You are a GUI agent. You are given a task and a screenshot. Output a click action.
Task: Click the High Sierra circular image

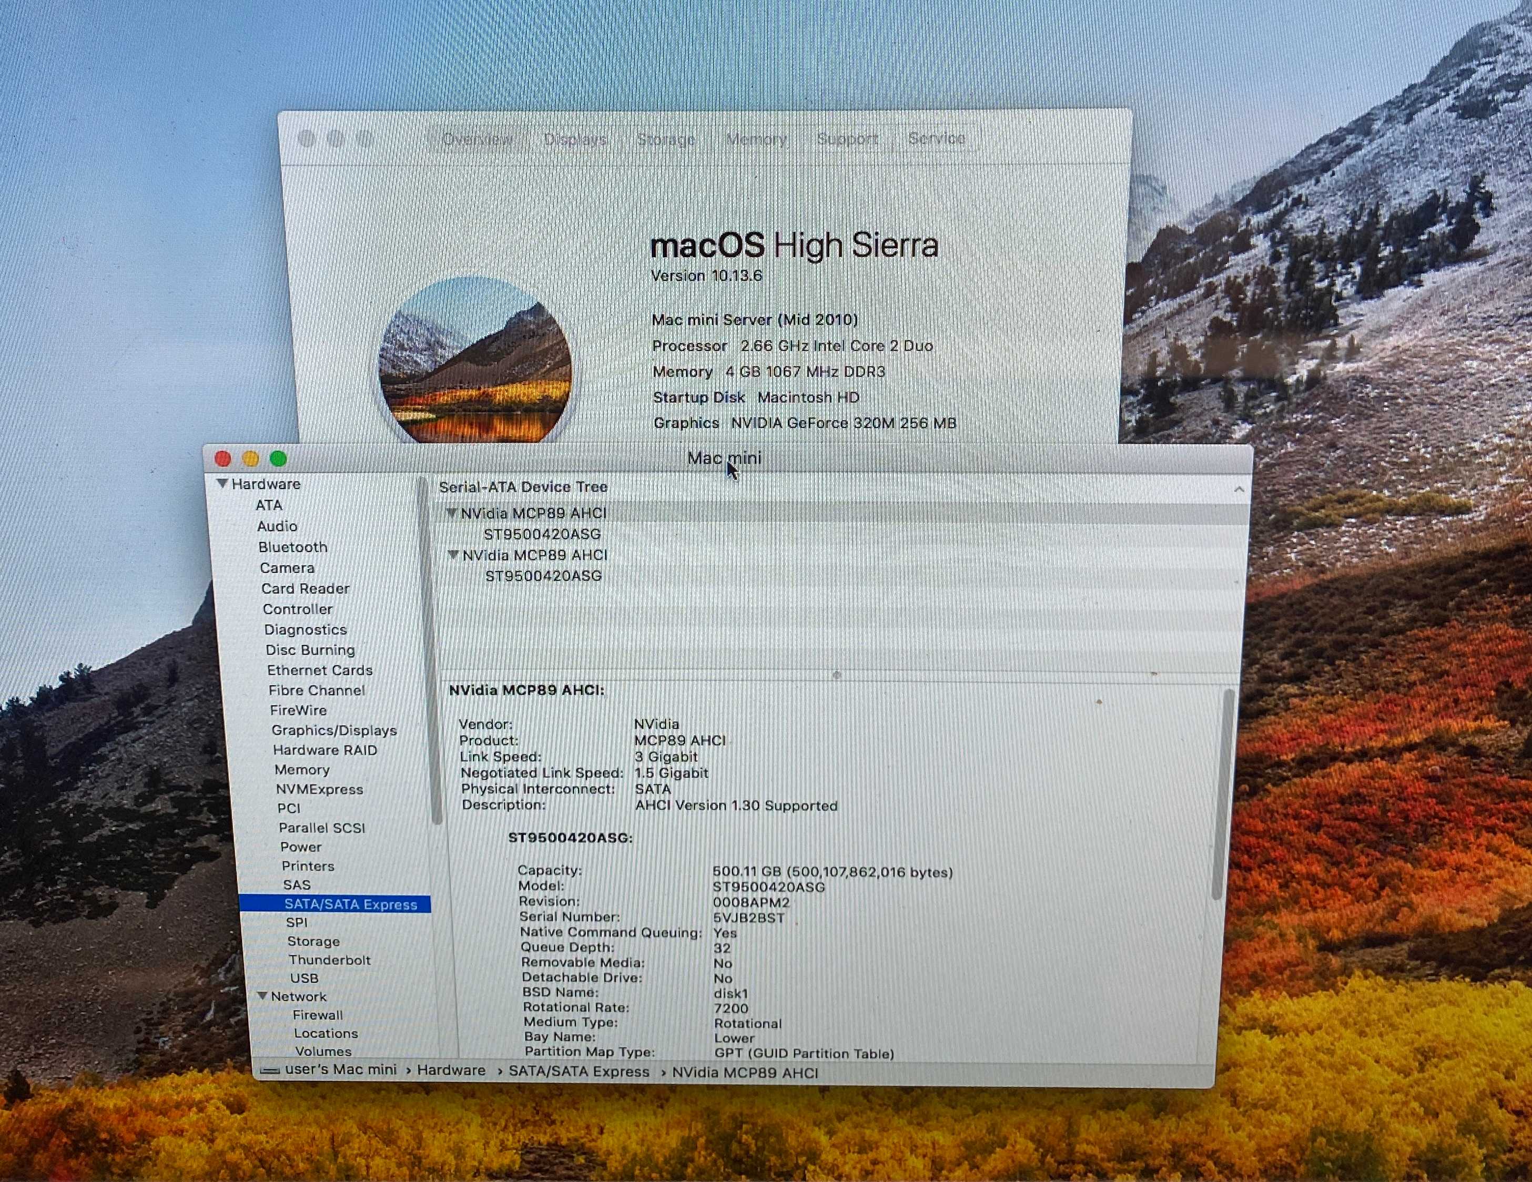(475, 360)
